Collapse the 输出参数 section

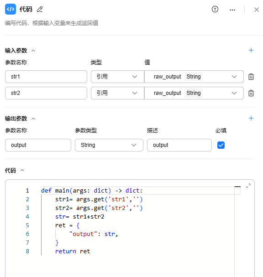pyautogui.click(x=33, y=119)
